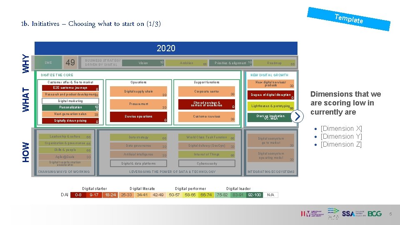Click the 34-41 legend swatch
The image size is (400, 225).
(x=142, y=195)
